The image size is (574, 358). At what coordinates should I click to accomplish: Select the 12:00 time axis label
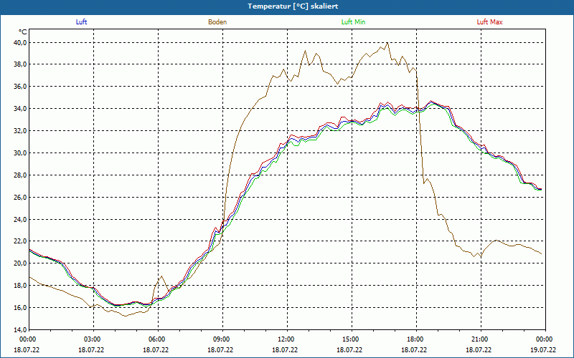pyautogui.click(x=286, y=339)
